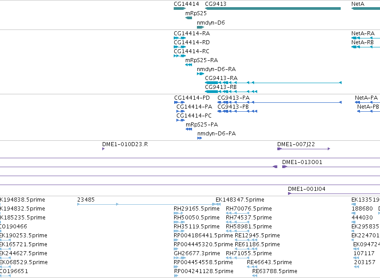Select EST GH26677.3prime
The width and height of the screenshot is (380, 278).
tap(197, 253)
